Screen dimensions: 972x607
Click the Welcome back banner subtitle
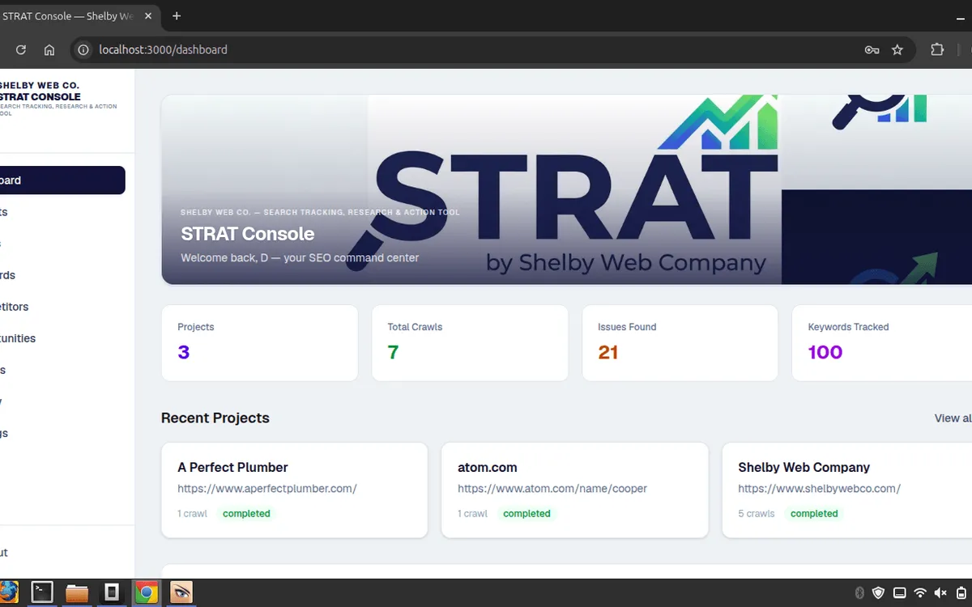pyautogui.click(x=300, y=258)
